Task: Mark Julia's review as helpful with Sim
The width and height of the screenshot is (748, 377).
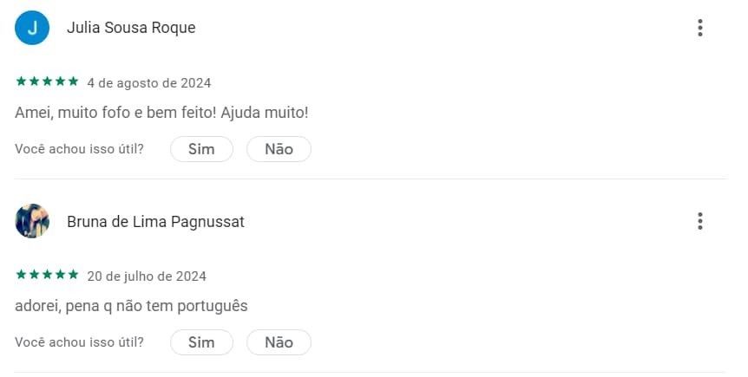Action: [x=201, y=149]
